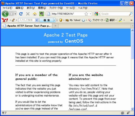135x116 pixels.
Task: Open the dropdown arrow beside the Y! logo
Action: click(10, 20)
